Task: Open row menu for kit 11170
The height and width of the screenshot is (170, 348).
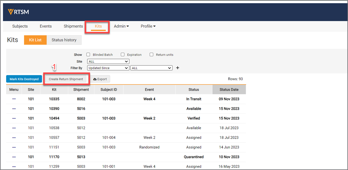Action: pos(14,157)
